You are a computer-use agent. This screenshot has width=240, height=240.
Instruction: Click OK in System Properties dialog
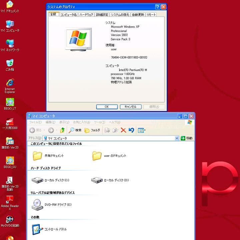click(107, 107)
